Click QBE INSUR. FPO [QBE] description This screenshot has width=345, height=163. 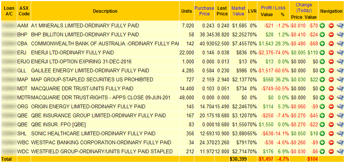point(58,125)
